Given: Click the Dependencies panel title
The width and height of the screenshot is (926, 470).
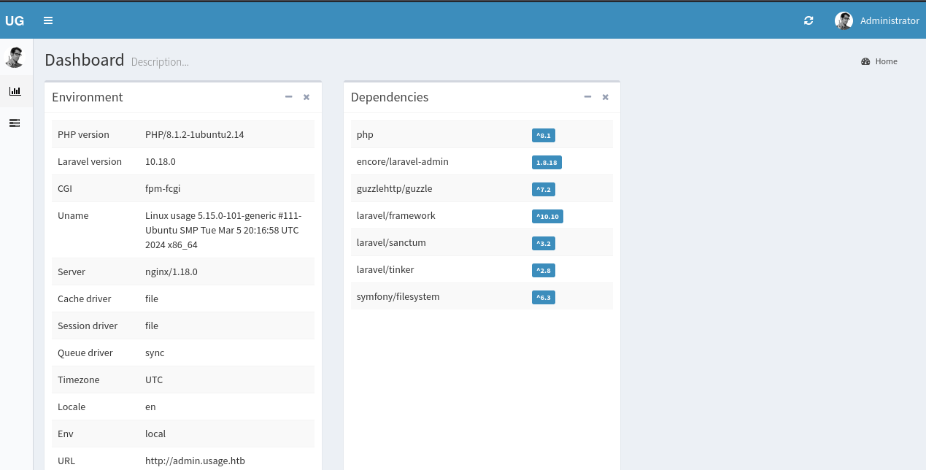Looking at the screenshot, I should click(390, 97).
